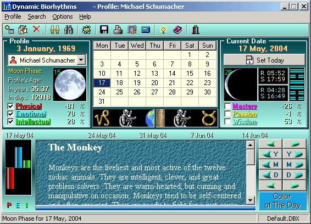The width and height of the screenshot is (311, 224).
Task: Click the smiling flower toolbar icon
Action: [x=87, y=30]
